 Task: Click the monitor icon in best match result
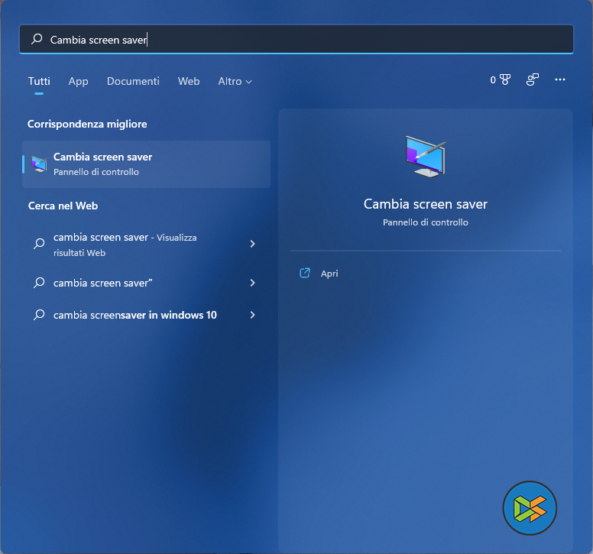click(x=39, y=164)
